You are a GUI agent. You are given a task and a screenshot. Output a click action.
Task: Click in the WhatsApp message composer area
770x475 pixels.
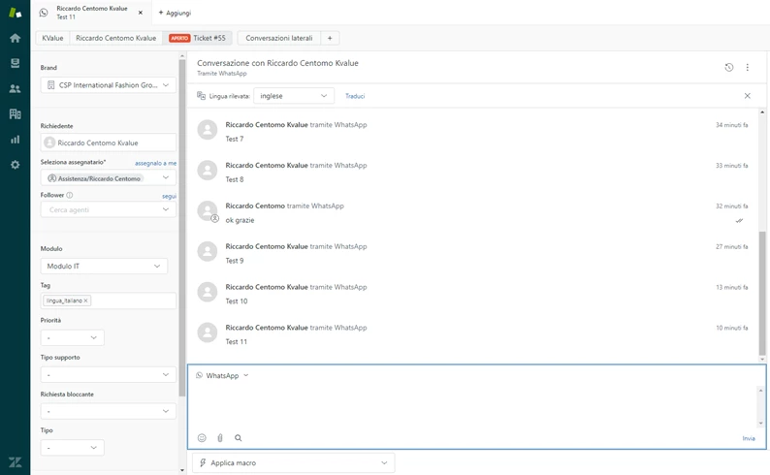click(x=474, y=406)
